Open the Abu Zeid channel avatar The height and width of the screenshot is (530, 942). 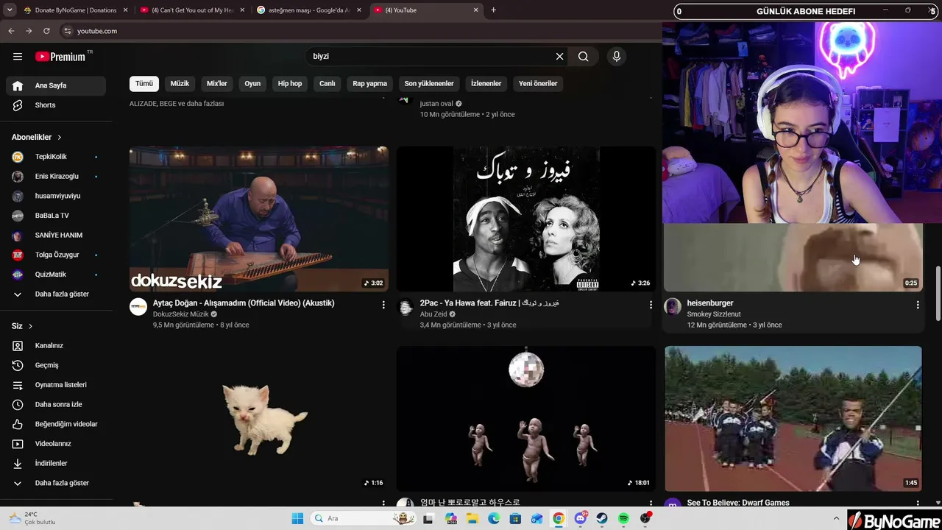[x=406, y=307]
